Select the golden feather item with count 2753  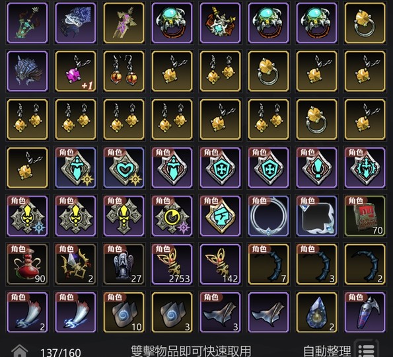[172, 264]
